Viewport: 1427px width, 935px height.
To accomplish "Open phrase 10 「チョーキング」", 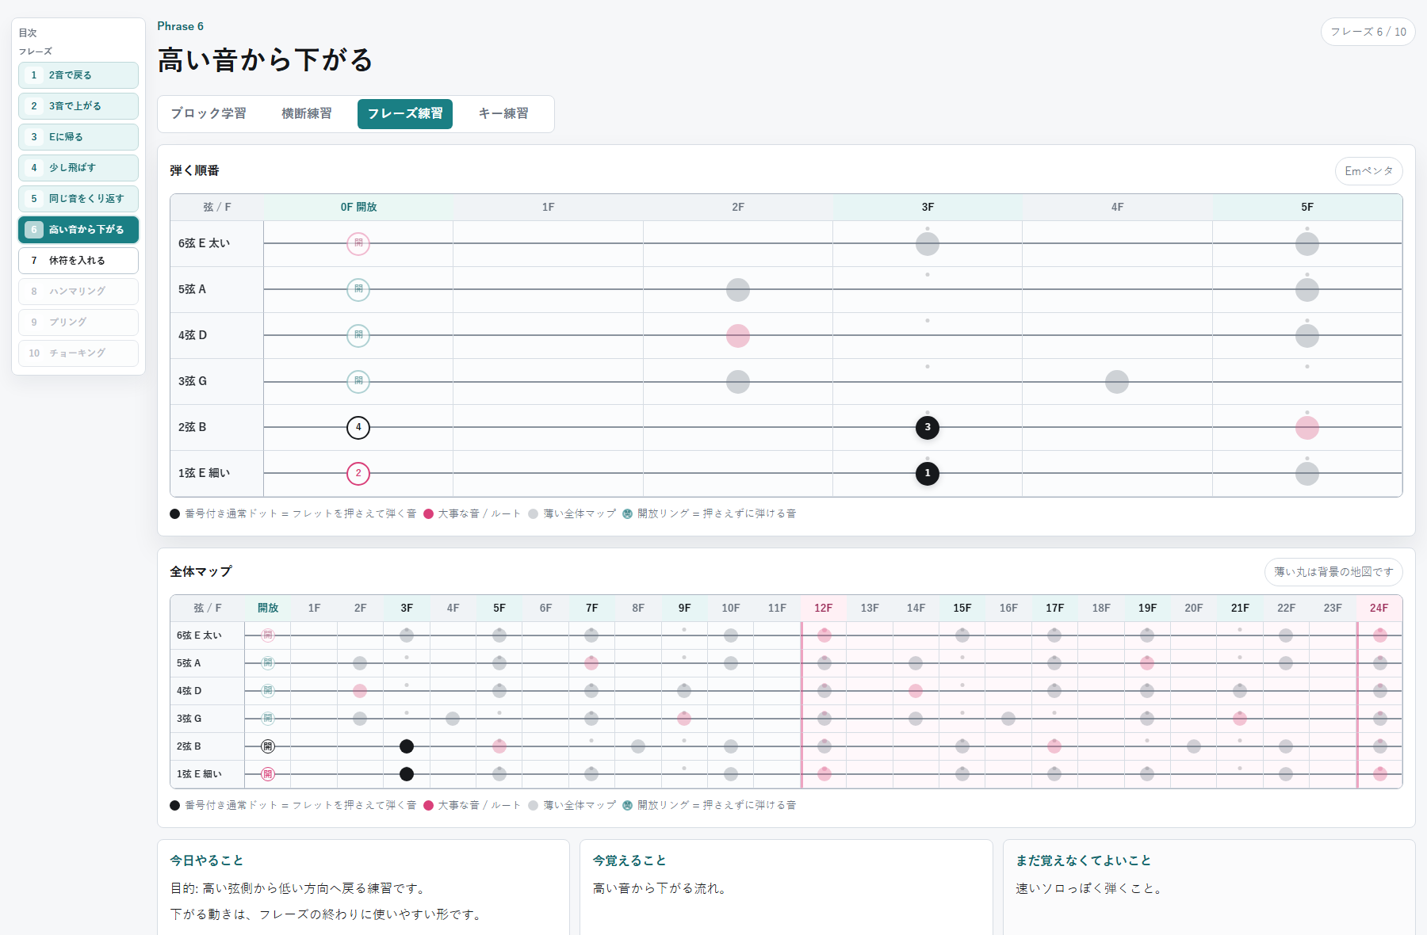I will [x=78, y=353].
